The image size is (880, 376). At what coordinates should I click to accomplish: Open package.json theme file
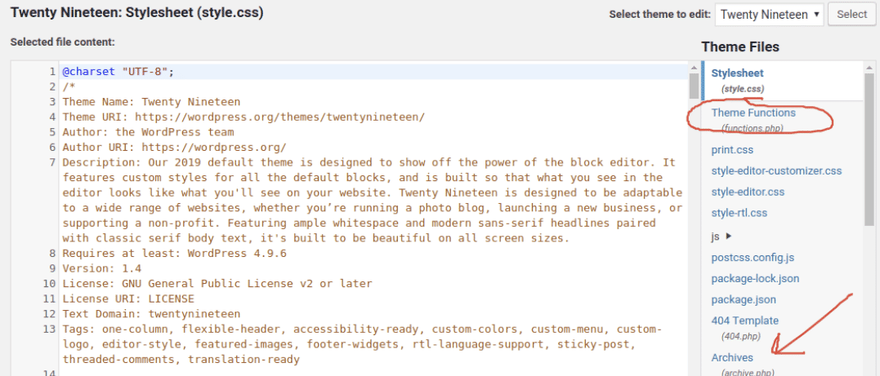pyautogui.click(x=744, y=300)
